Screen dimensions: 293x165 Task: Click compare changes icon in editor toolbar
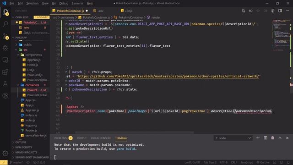243,11
